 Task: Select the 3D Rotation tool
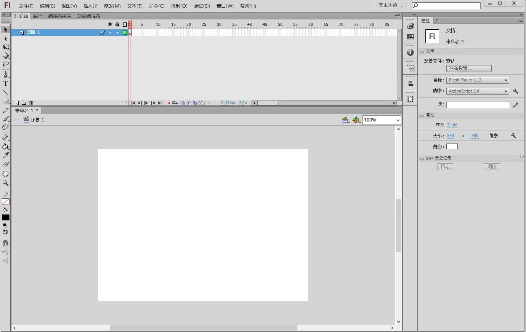5,56
